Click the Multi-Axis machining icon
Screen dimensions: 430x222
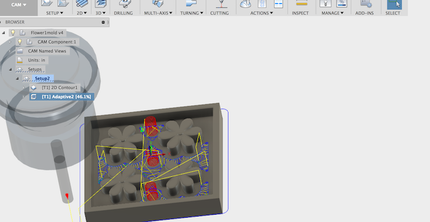tap(158, 3)
